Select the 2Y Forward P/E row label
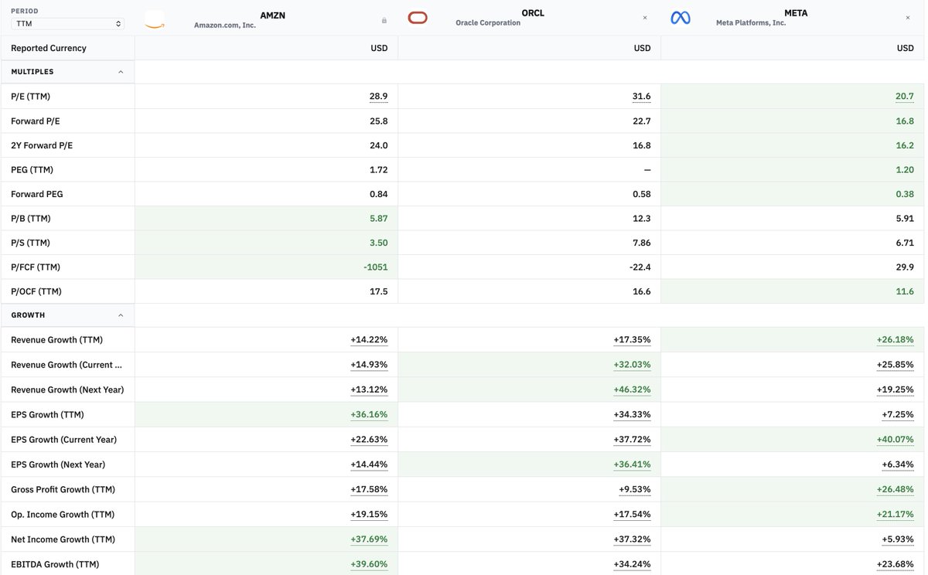The width and height of the screenshot is (928, 575). pos(42,145)
